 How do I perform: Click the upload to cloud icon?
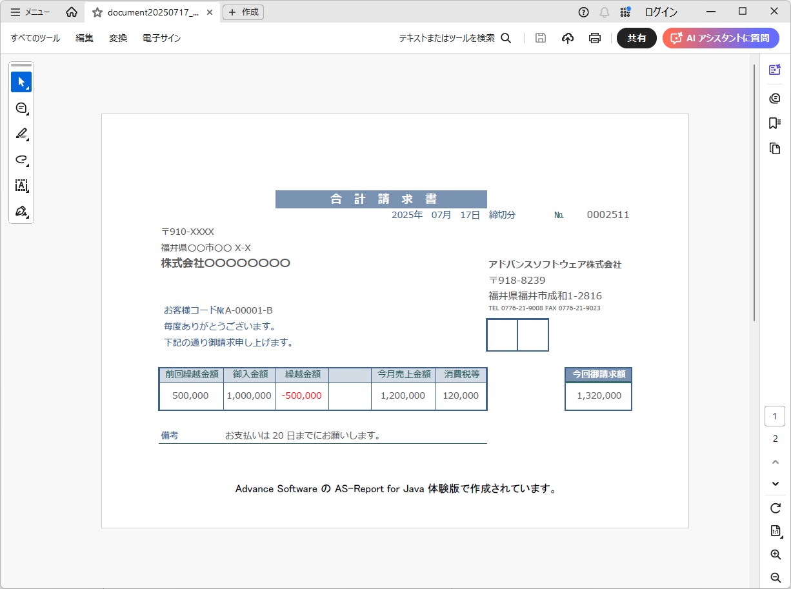click(568, 38)
